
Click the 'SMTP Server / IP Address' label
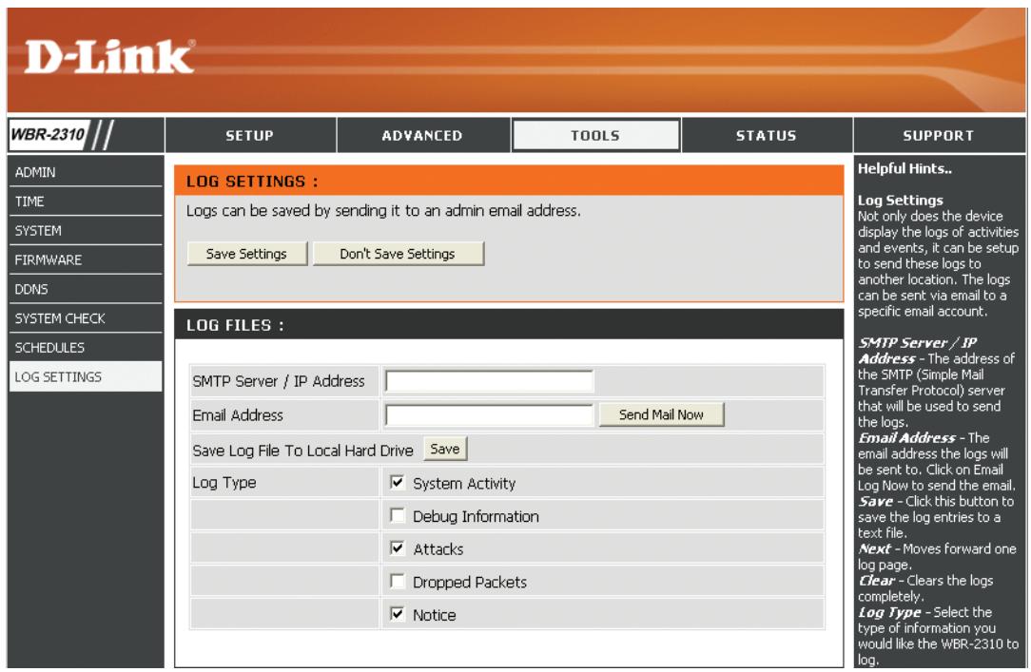coord(278,382)
